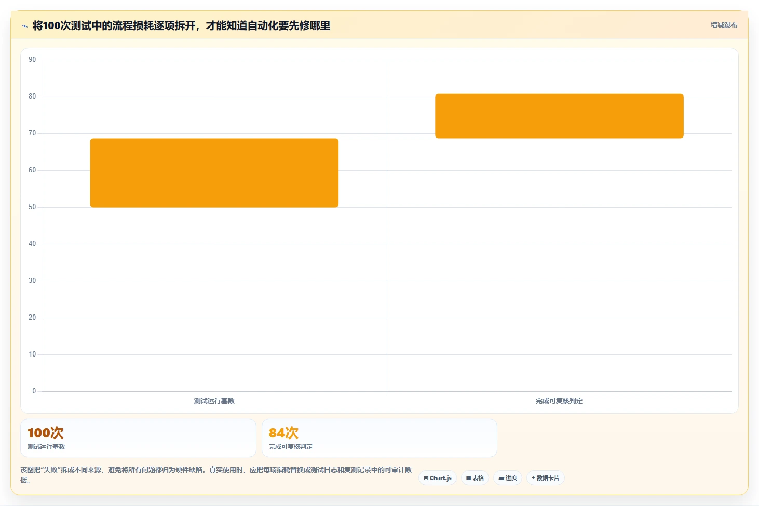Click the footnote text starting 该图把“失败”拆成不同来源

point(216,475)
